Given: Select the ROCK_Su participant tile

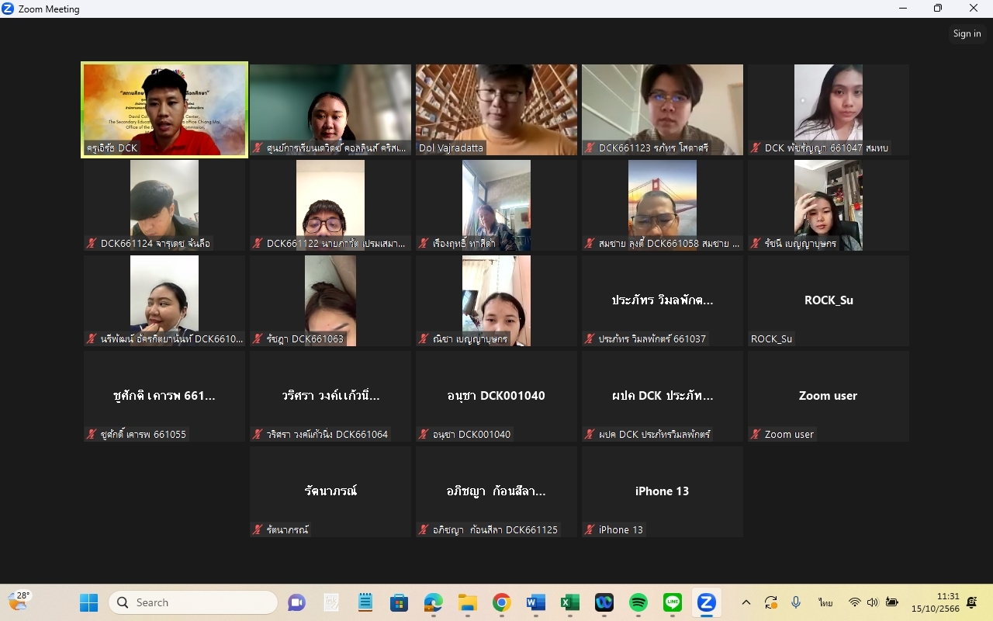Looking at the screenshot, I should (829, 300).
